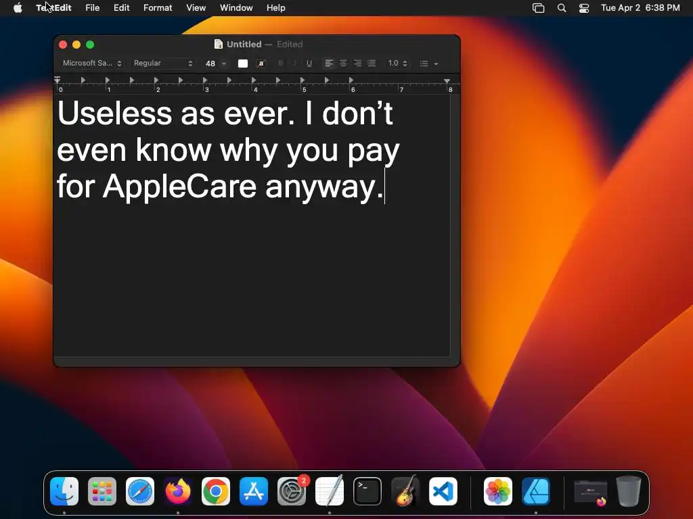This screenshot has height=519, width=693.
Task: Click the right margin marker on ruler
Action: point(447,81)
